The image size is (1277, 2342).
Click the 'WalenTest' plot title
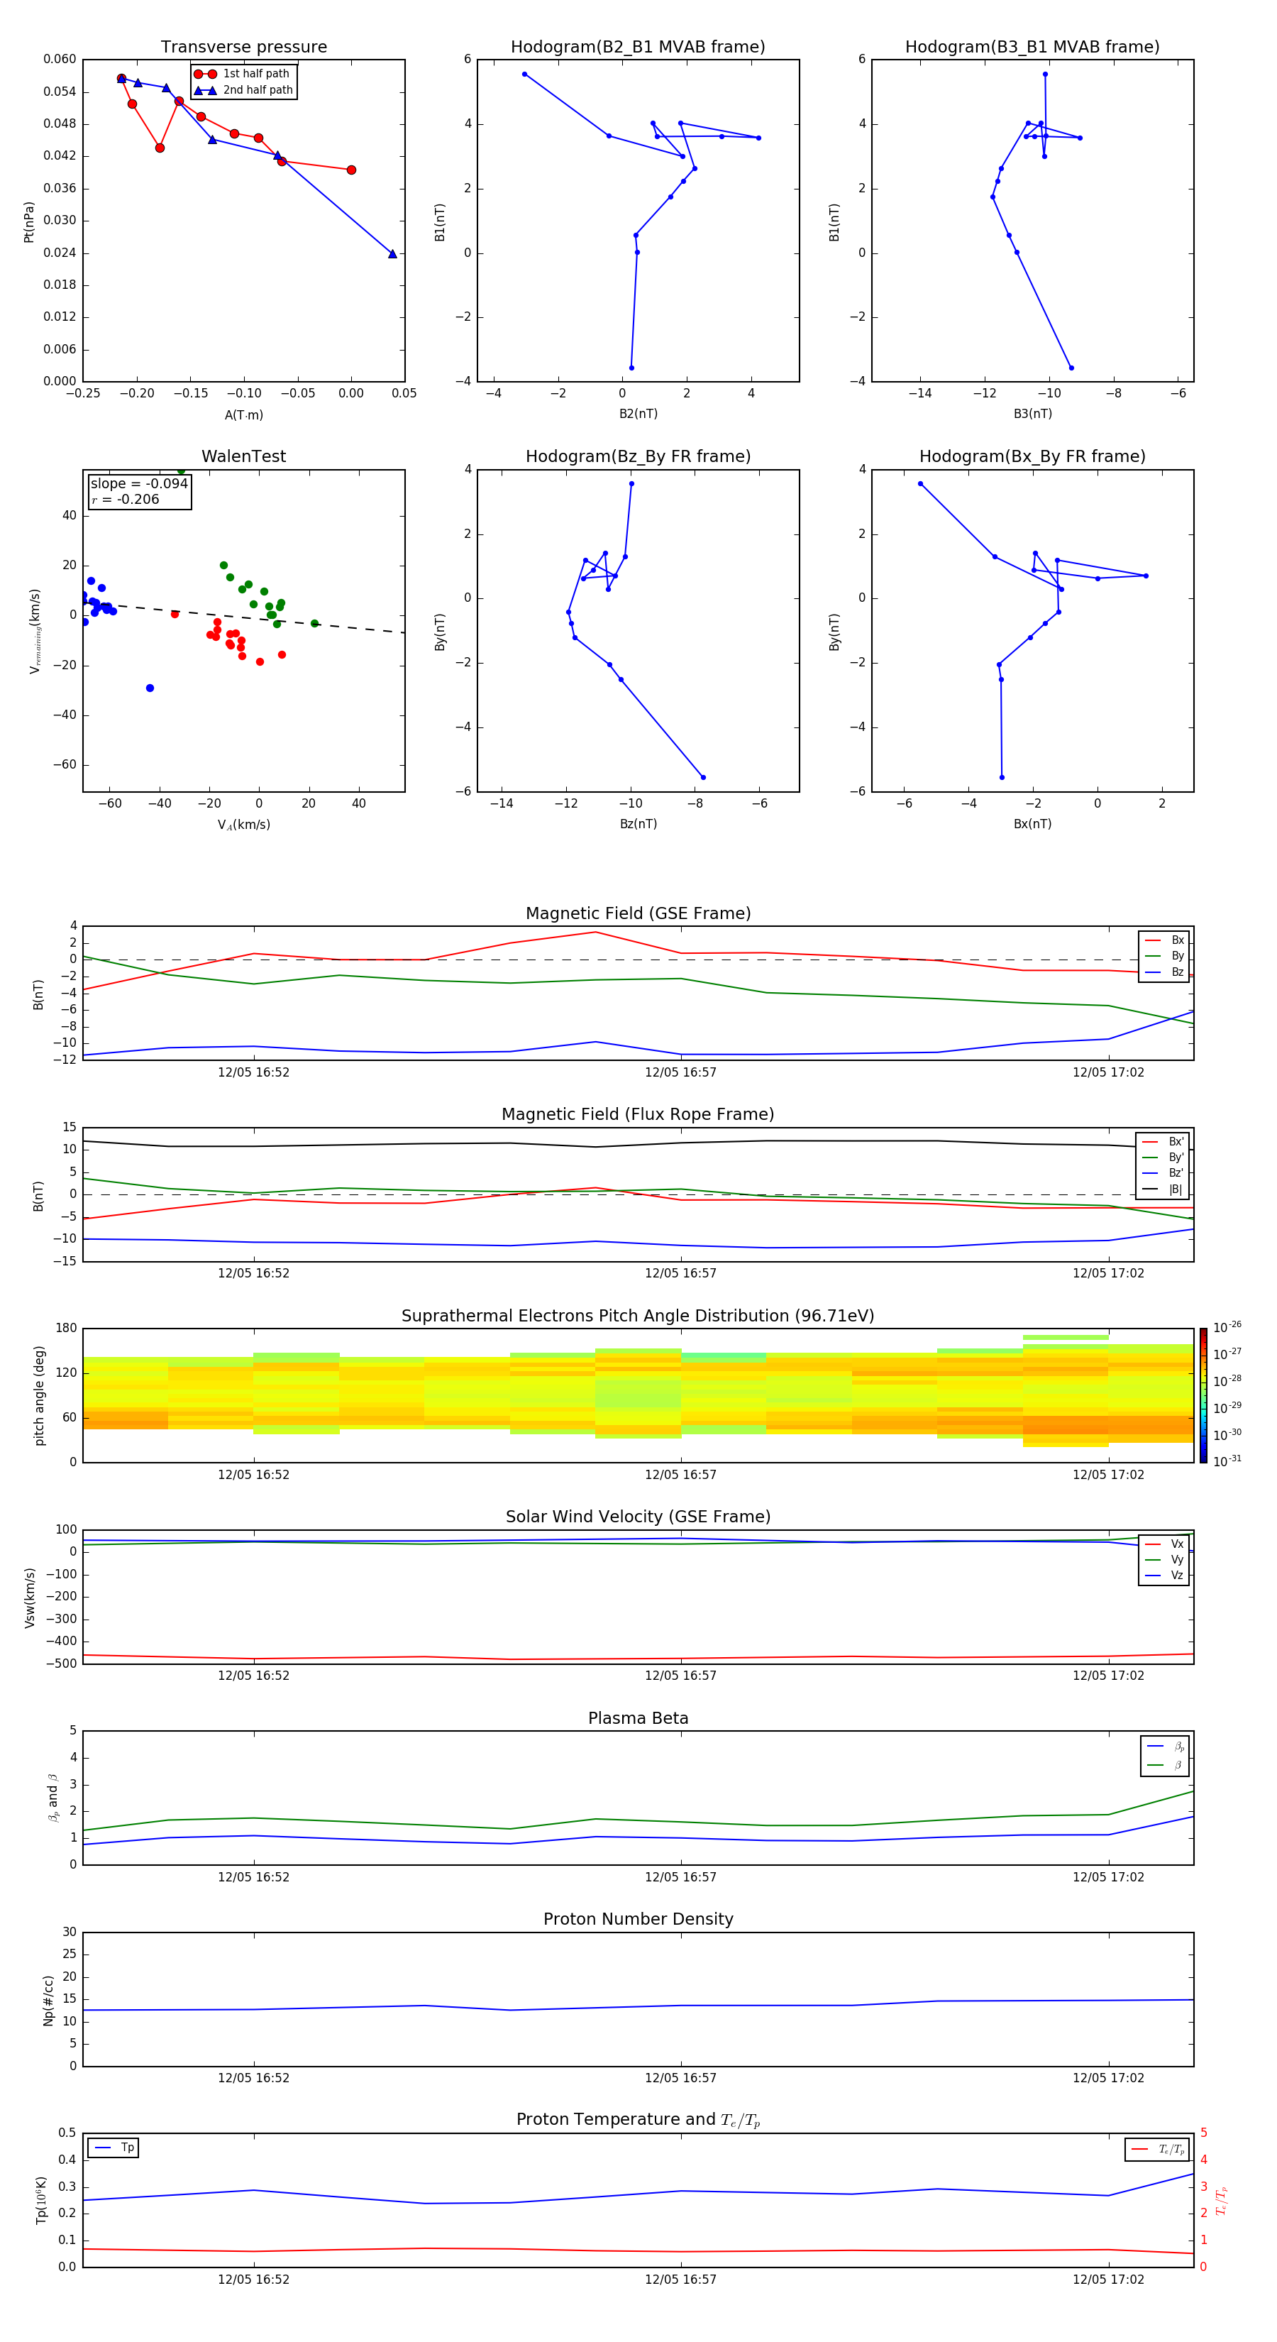pyautogui.click(x=243, y=456)
